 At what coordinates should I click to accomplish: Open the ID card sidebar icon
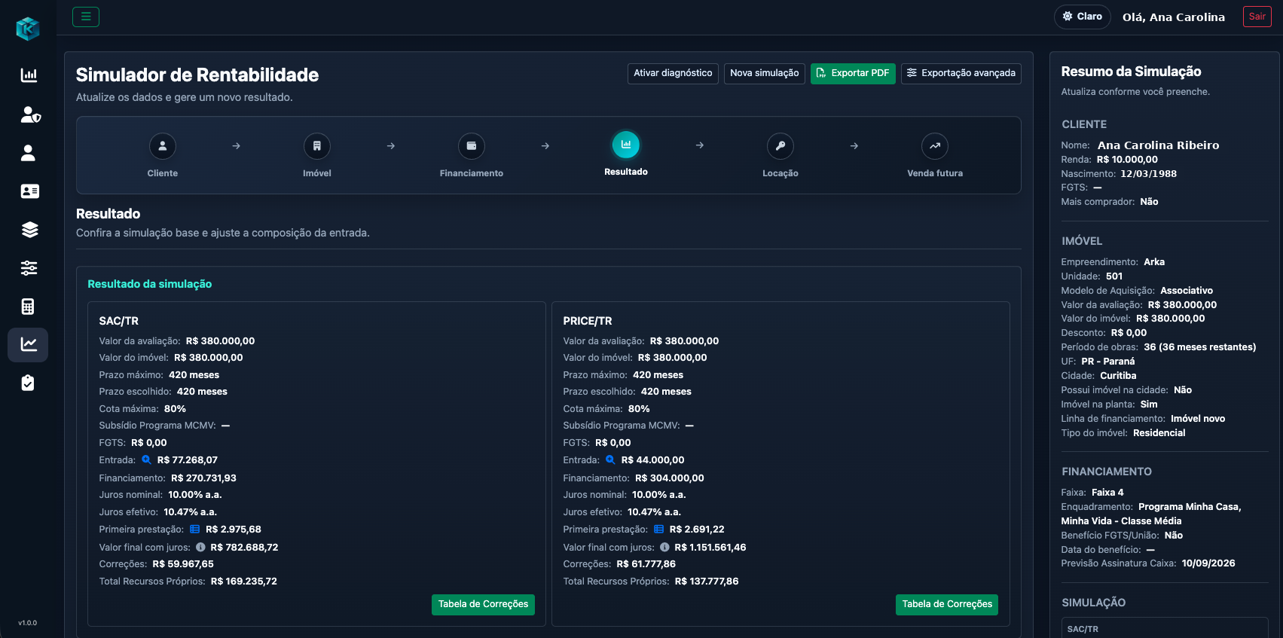(x=29, y=191)
